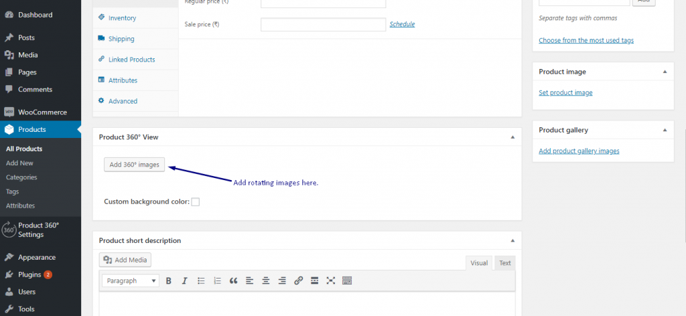Viewport: 686px width, 316px height.
Task: Click the WooCommerce logo icon
Action: (x=9, y=112)
